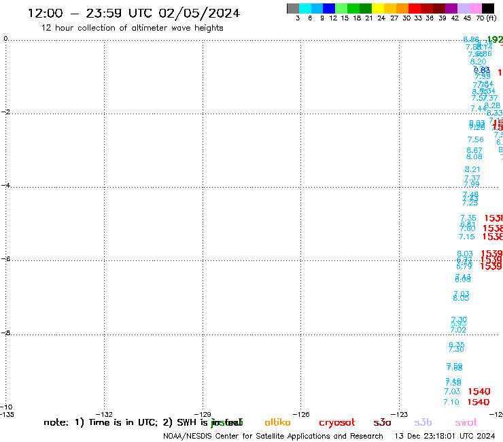Click the wave height value 8.21
503x442 pixels.
(472, 169)
